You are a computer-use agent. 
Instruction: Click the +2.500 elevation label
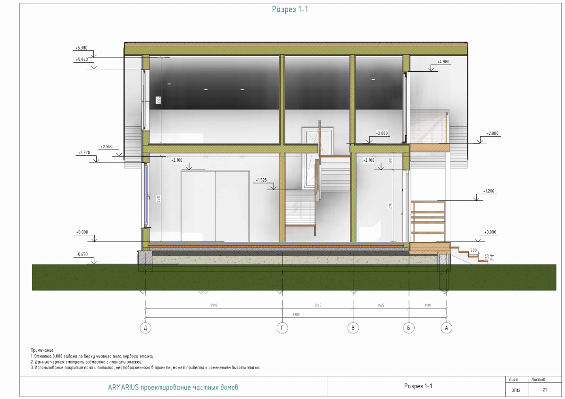click(x=107, y=147)
